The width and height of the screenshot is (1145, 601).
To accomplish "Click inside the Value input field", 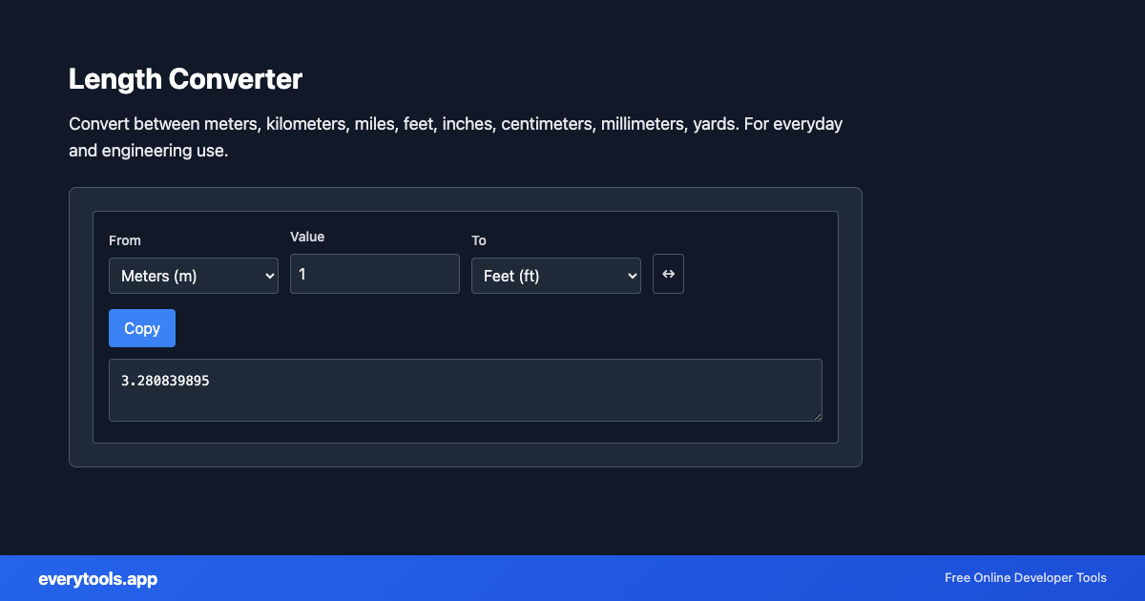I will pos(374,274).
